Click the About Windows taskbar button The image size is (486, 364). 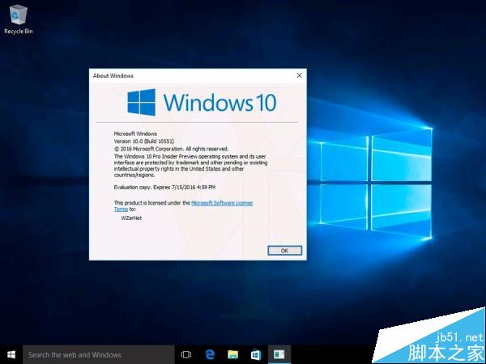pos(279,354)
